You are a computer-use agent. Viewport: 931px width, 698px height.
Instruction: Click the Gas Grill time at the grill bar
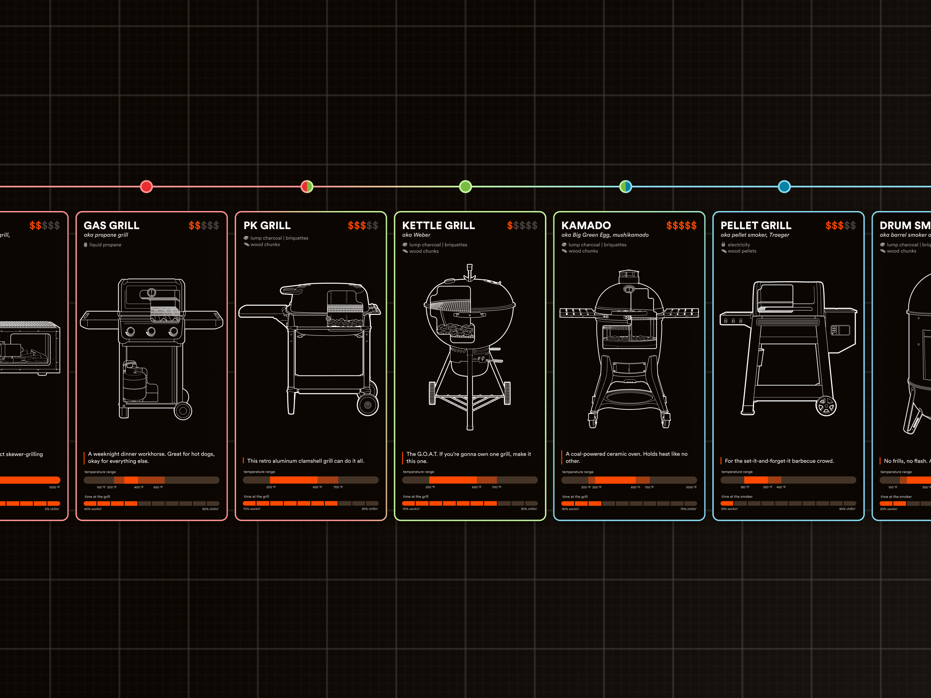(152, 503)
